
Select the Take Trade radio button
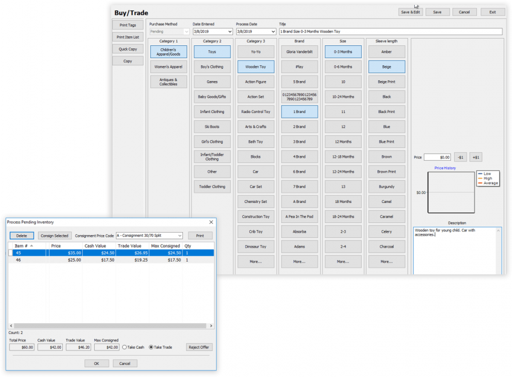[152, 347]
